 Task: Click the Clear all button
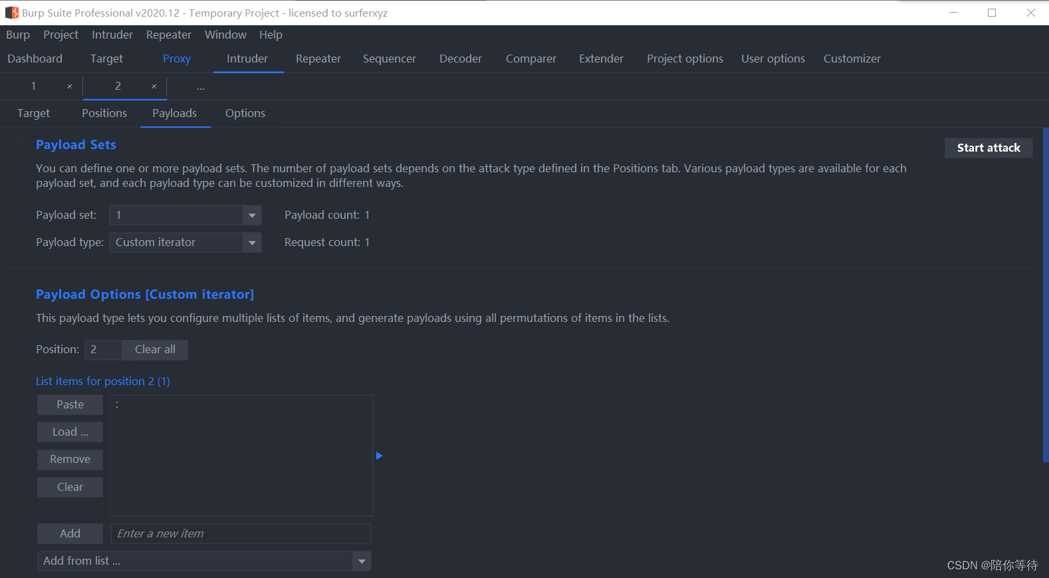(155, 349)
